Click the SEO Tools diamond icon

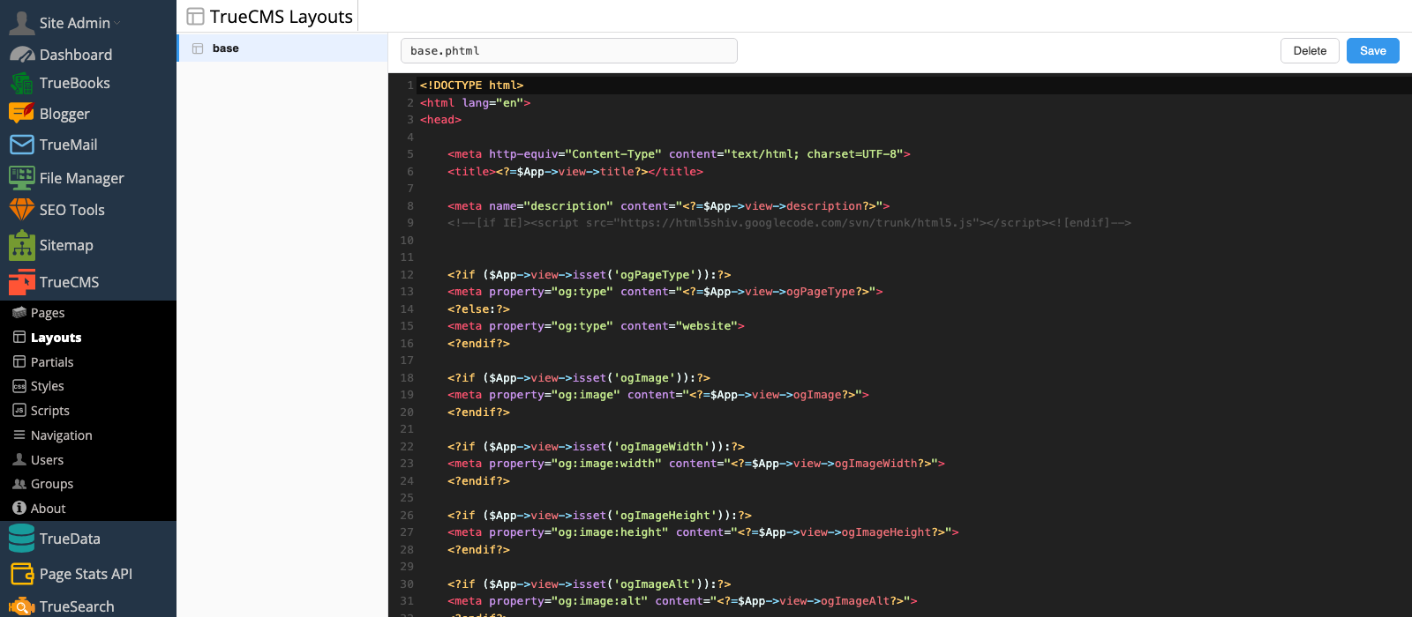21,210
